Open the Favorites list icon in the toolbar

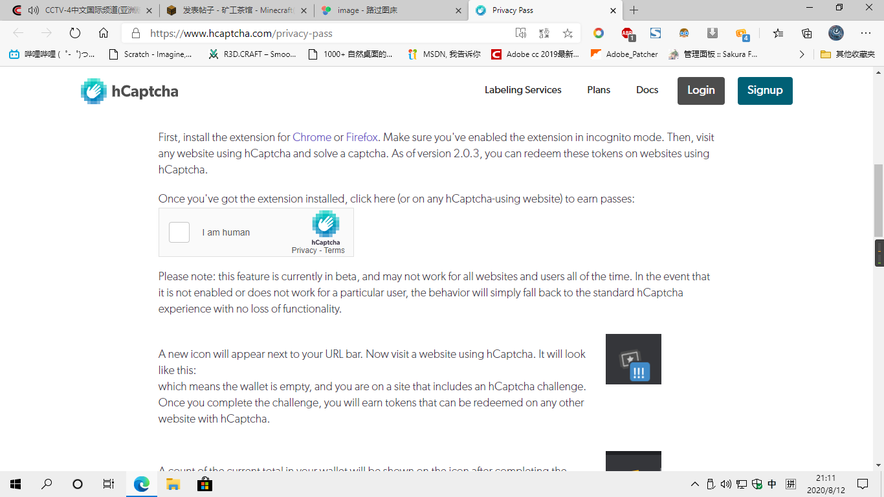(778, 33)
